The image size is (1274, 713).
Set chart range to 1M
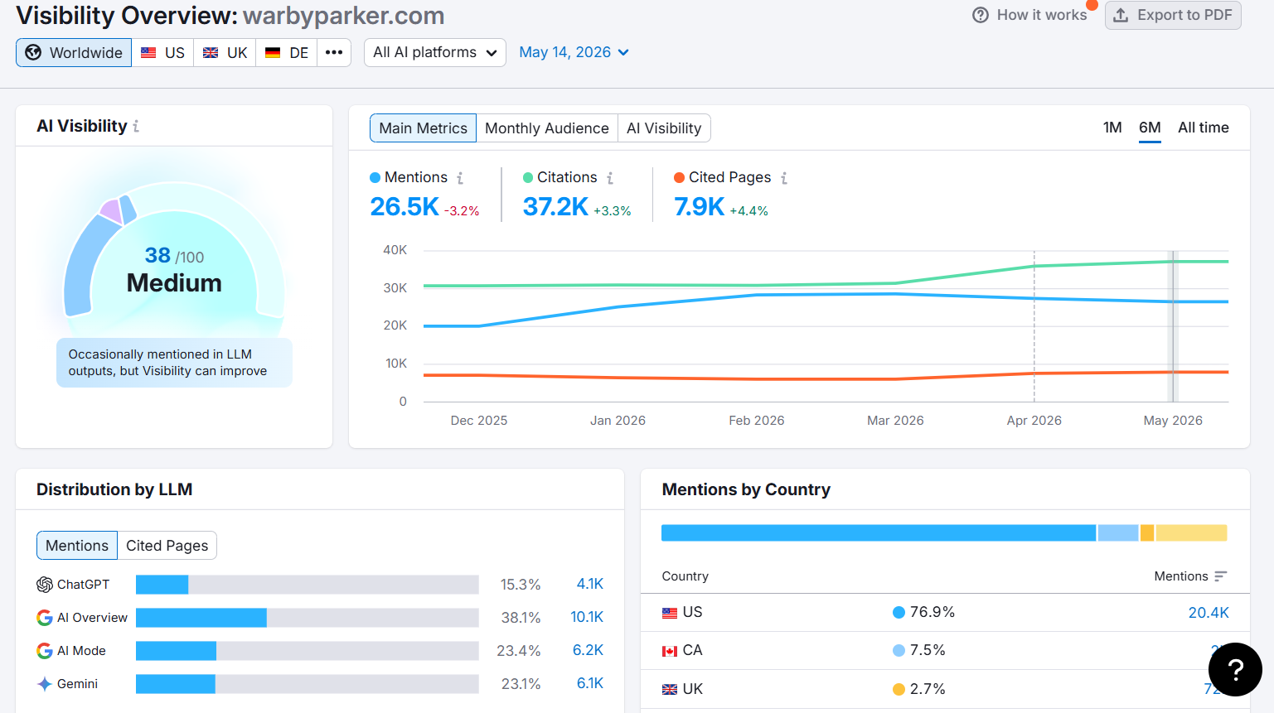click(1112, 128)
